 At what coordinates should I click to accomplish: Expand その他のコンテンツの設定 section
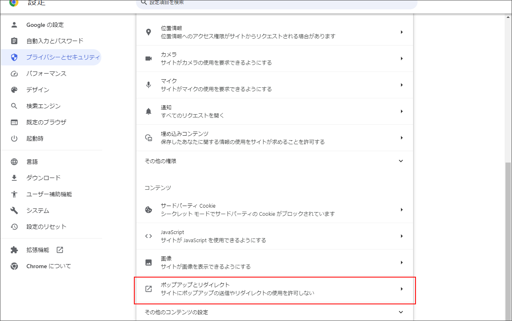(x=401, y=312)
